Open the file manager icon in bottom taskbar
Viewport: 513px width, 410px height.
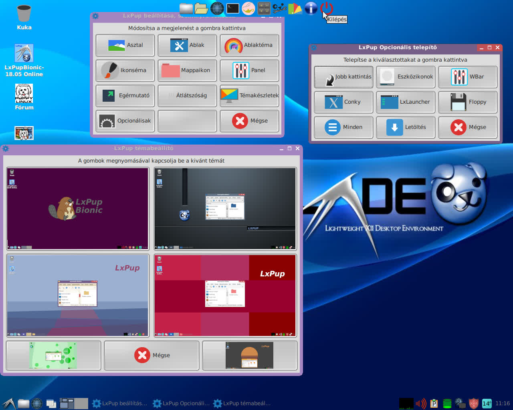pos(23,404)
